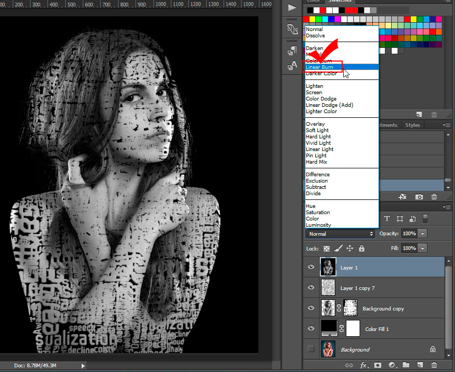Choose Luminosity blend mode

(x=342, y=225)
